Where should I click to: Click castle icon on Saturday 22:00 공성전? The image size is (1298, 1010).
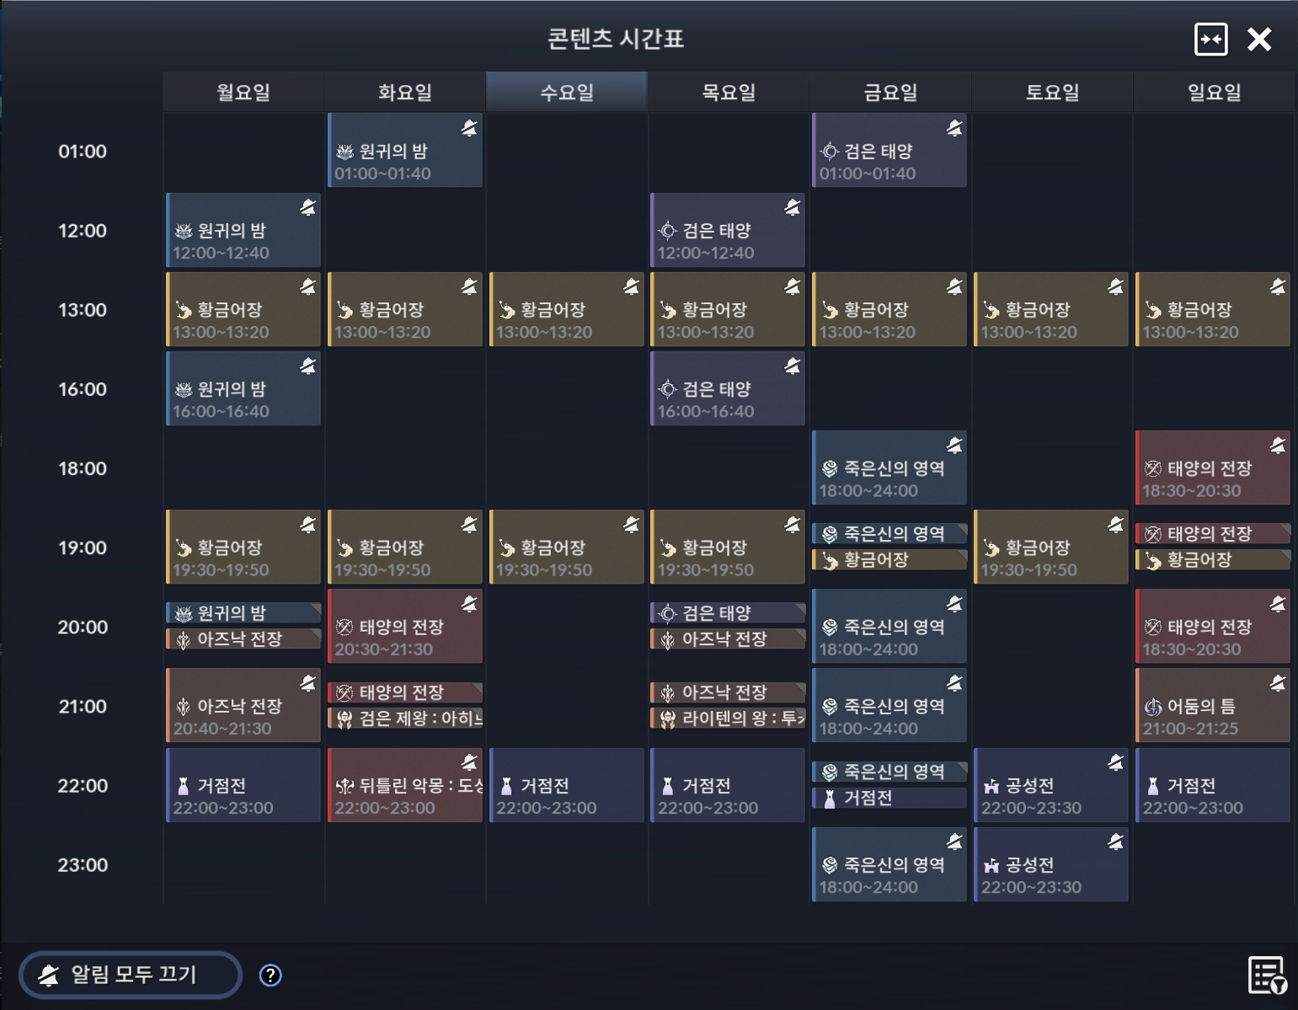click(991, 786)
